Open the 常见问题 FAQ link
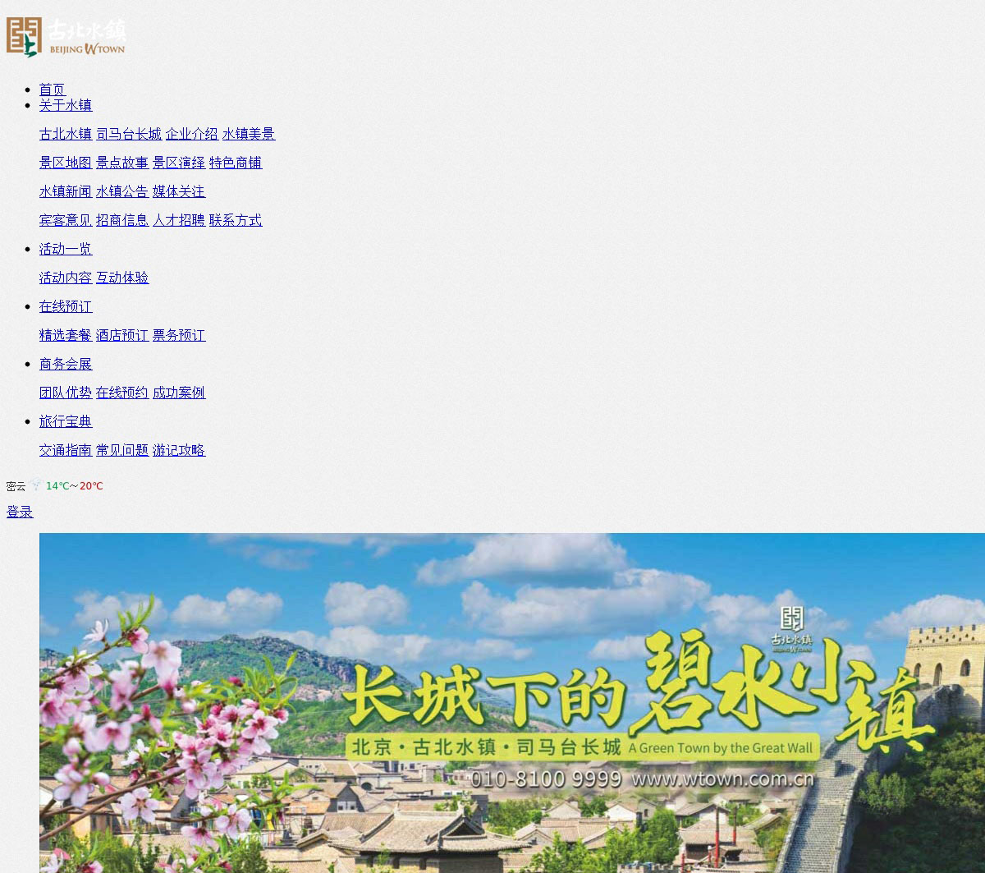Image resolution: width=985 pixels, height=873 pixels. coord(122,450)
